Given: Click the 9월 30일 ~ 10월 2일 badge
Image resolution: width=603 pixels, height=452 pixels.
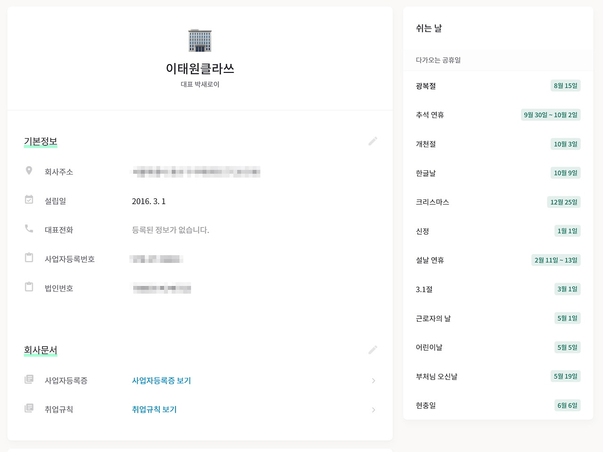Looking at the screenshot, I should click(551, 115).
